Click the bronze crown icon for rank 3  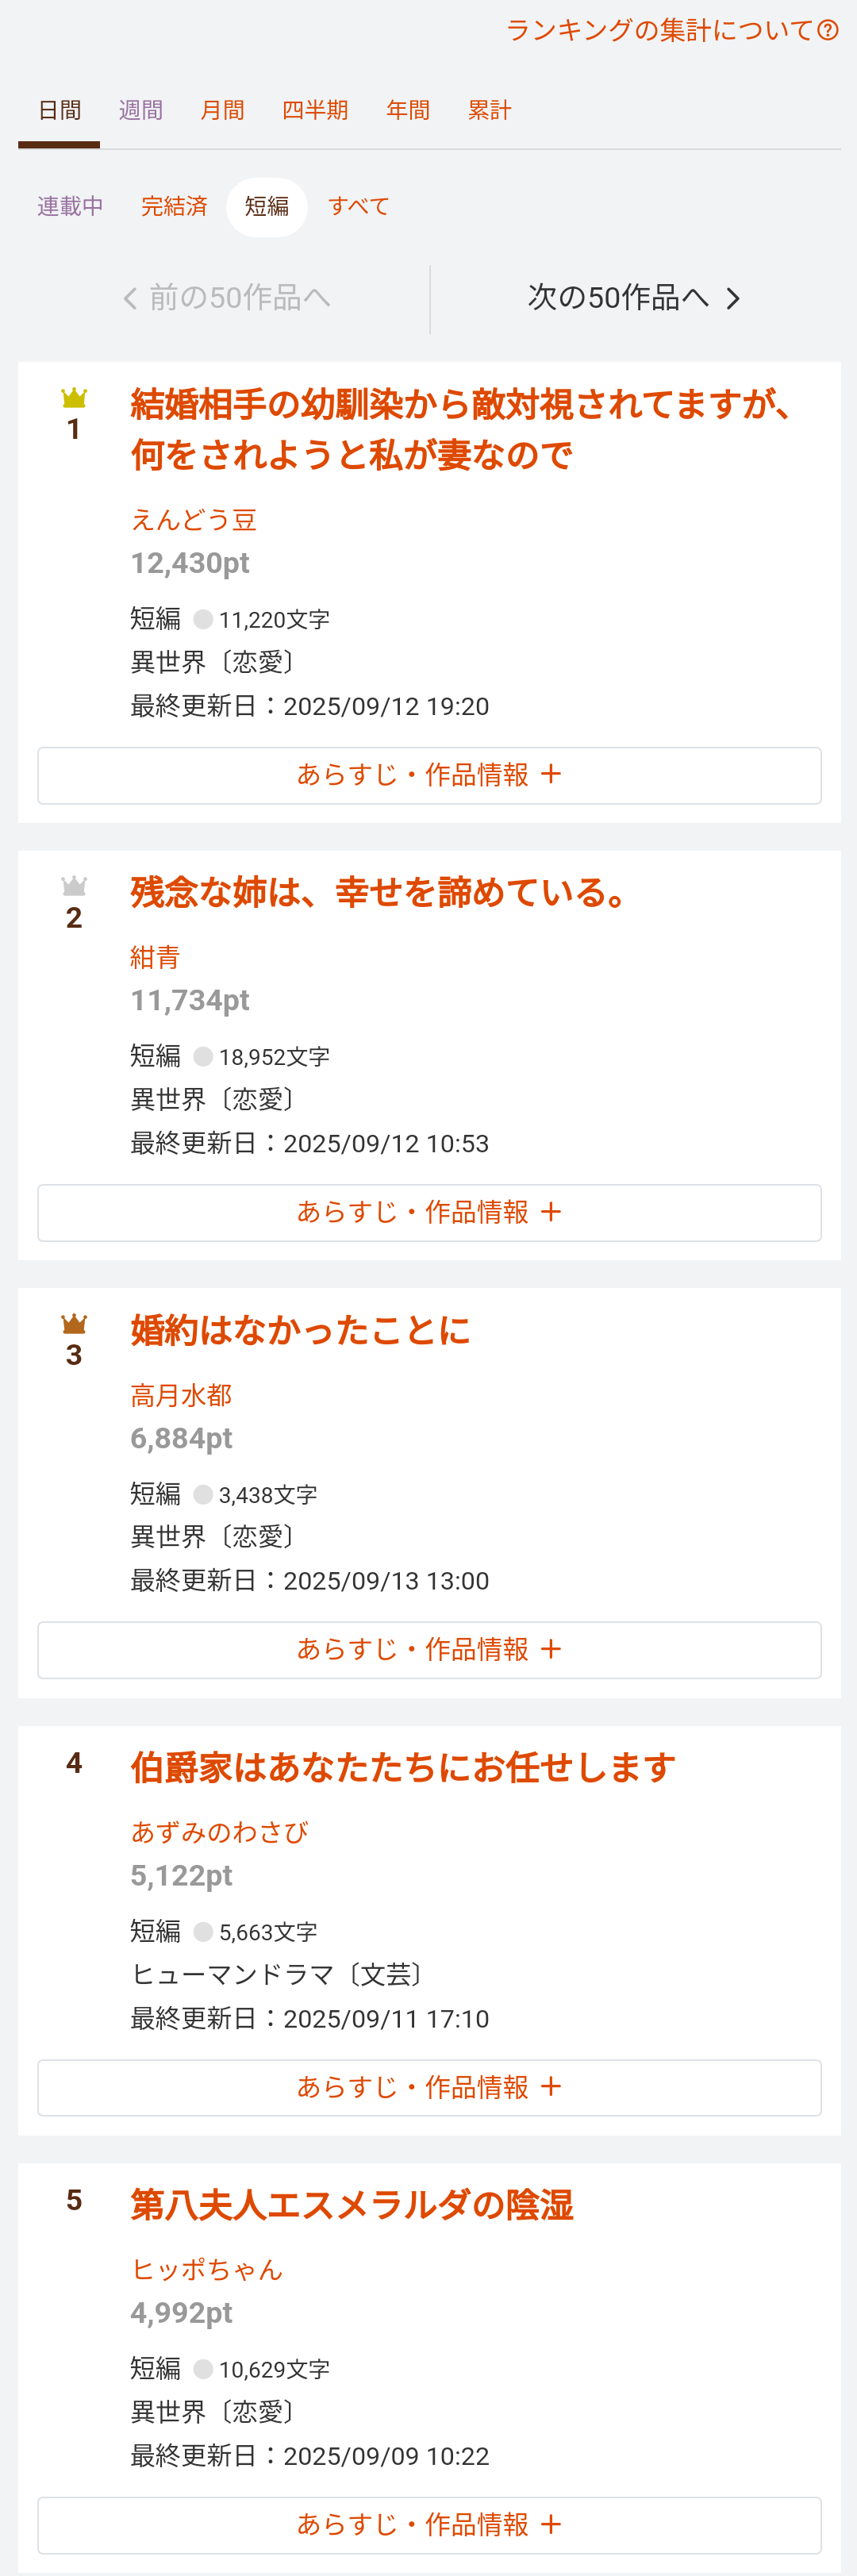click(74, 1324)
